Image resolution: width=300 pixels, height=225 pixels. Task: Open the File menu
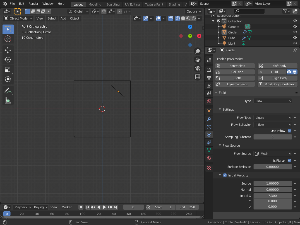click(x=12, y=4)
